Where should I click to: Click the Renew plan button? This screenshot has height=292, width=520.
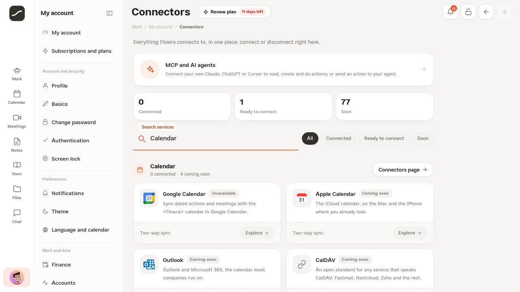coord(234,12)
